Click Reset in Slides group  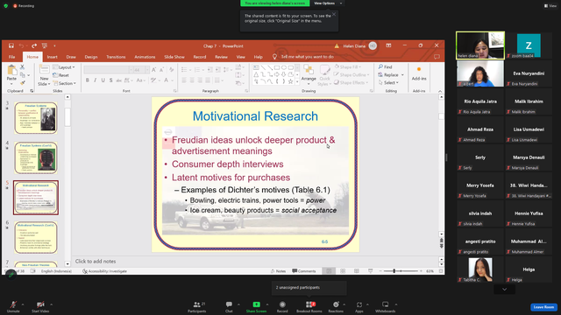(60, 75)
